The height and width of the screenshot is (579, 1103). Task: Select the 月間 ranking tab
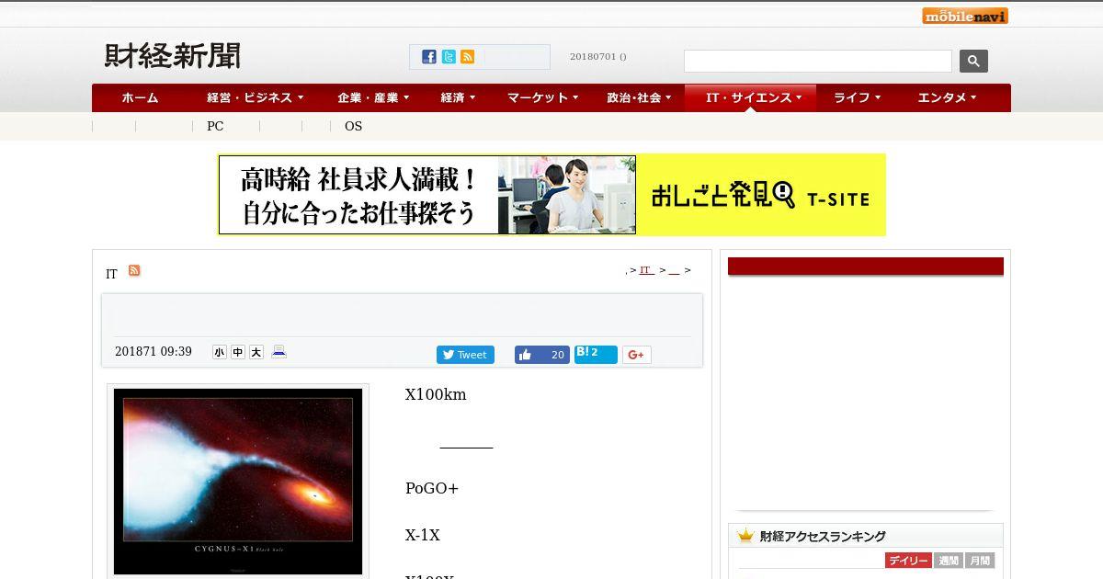980,561
